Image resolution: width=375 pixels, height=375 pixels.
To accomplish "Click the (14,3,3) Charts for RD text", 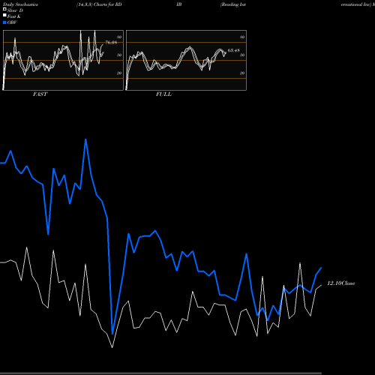I will click(99, 4).
